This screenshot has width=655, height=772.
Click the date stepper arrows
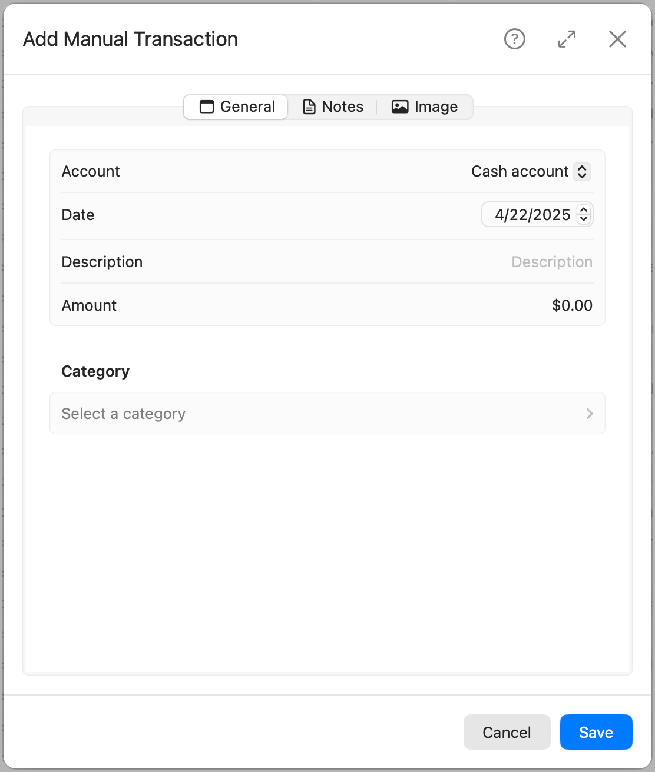[x=584, y=215]
